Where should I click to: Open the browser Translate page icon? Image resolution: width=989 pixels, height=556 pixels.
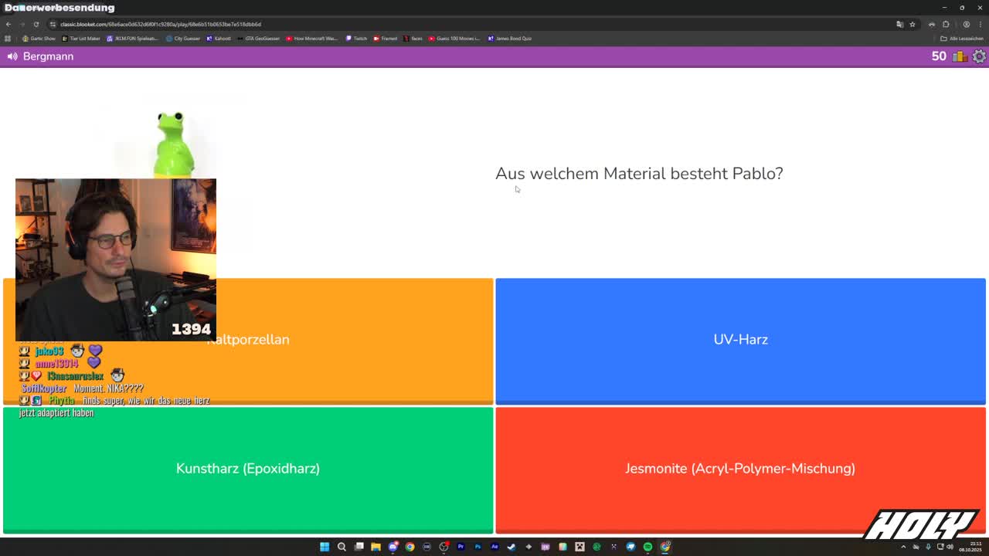tap(899, 24)
